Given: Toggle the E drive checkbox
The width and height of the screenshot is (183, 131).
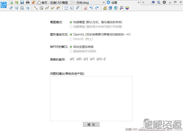Looking at the screenshot, I should click(85, 59).
